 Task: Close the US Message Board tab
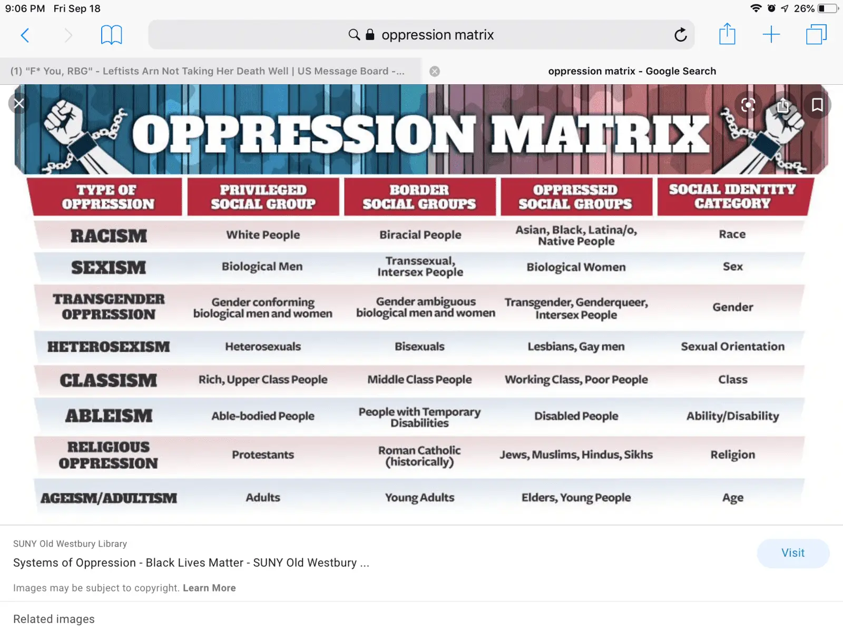[x=435, y=71]
